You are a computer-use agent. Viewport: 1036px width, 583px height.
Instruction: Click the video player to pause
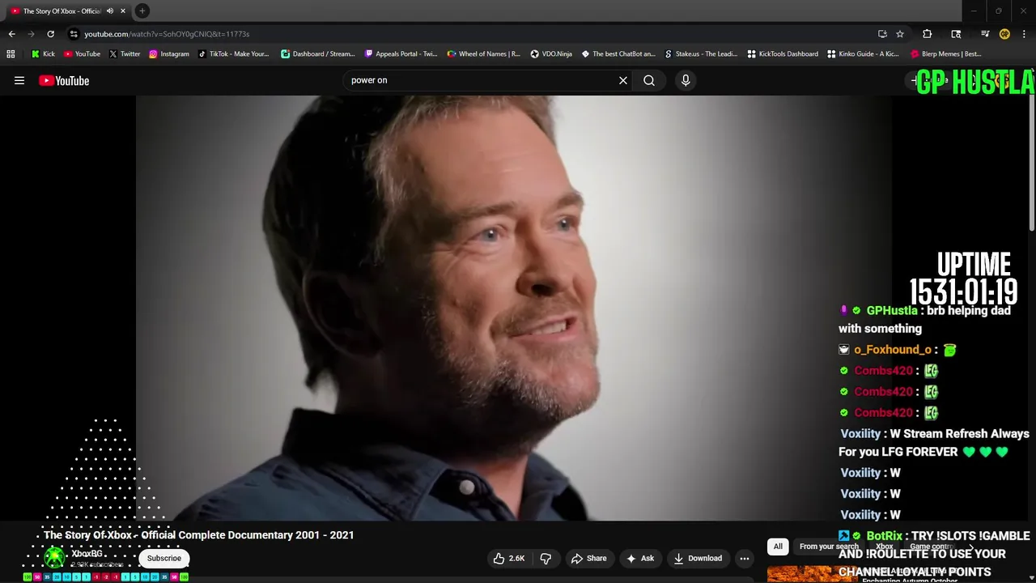pos(514,308)
